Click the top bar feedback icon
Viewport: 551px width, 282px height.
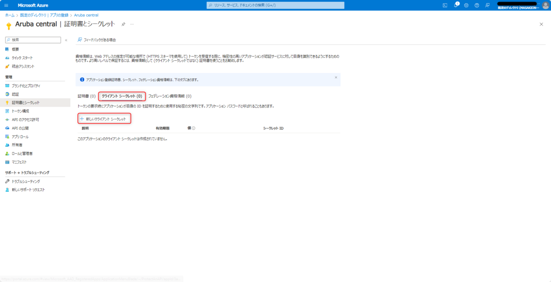(x=487, y=5)
